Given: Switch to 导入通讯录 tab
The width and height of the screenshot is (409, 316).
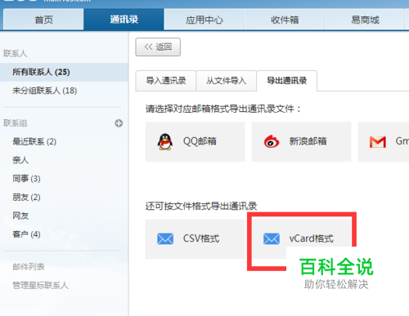Looking at the screenshot, I should 166,81.
